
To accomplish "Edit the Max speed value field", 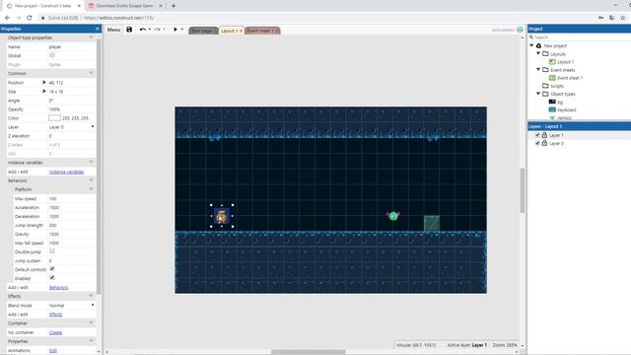I will 72,199.
